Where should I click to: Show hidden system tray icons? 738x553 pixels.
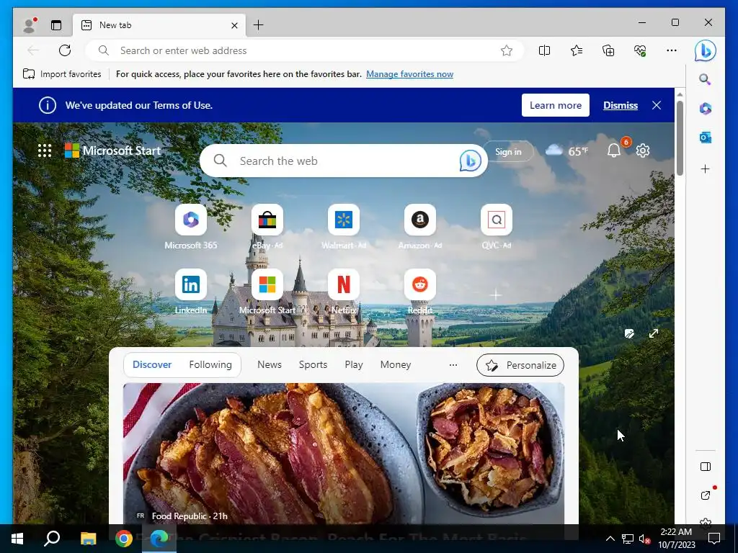[610, 539]
